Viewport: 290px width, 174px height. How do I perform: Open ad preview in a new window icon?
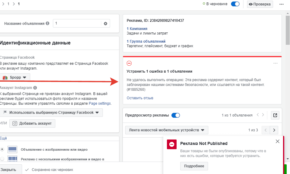pos(275,115)
